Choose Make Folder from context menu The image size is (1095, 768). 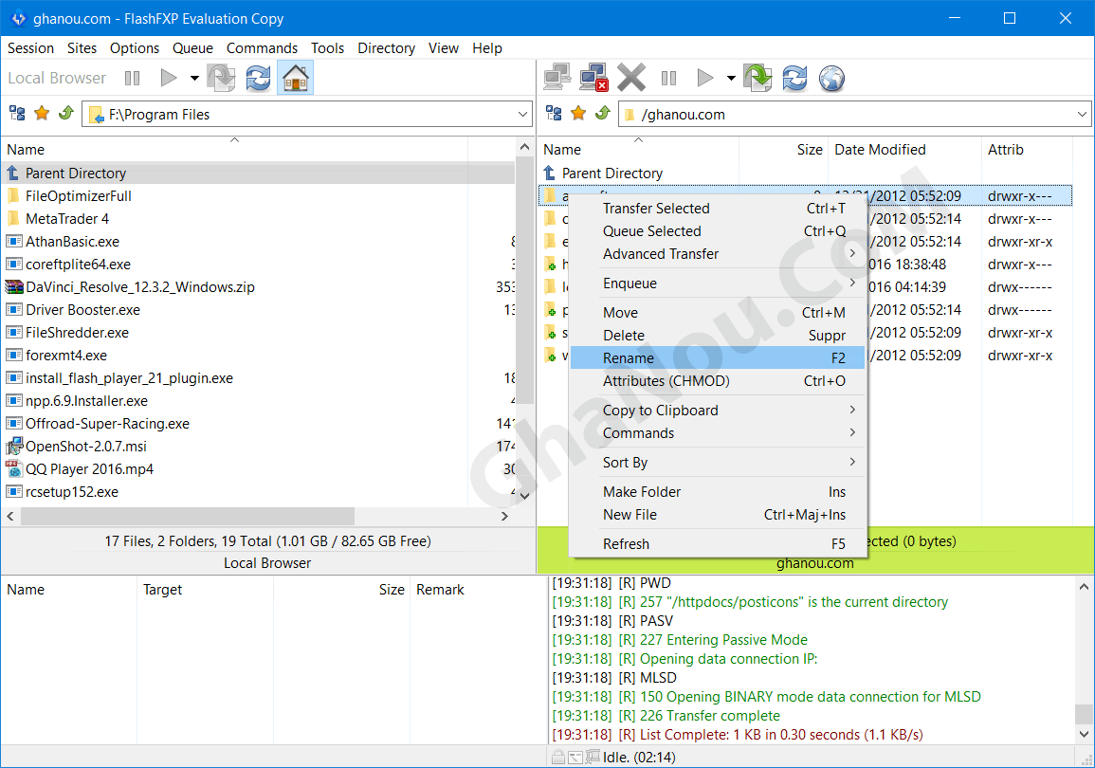click(x=717, y=492)
